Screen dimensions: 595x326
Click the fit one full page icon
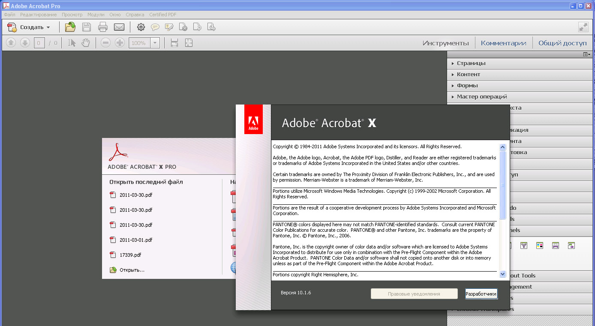coord(189,43)
